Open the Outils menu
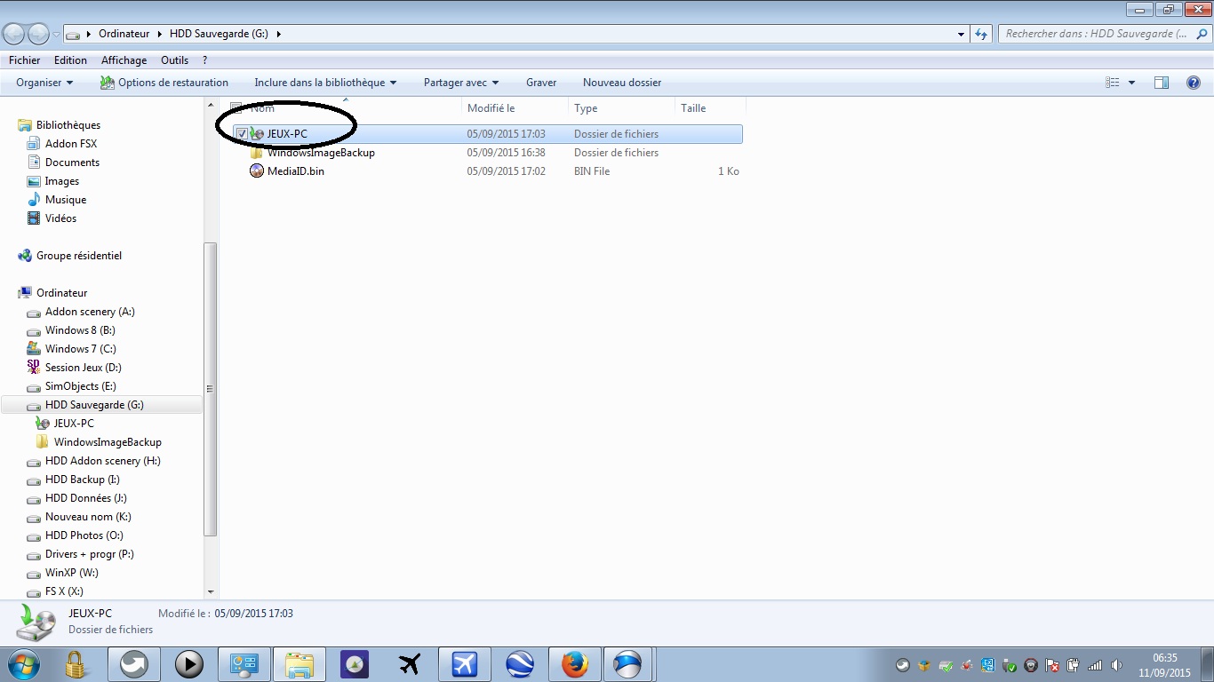1214x682 pixels. tap(174, 60)
